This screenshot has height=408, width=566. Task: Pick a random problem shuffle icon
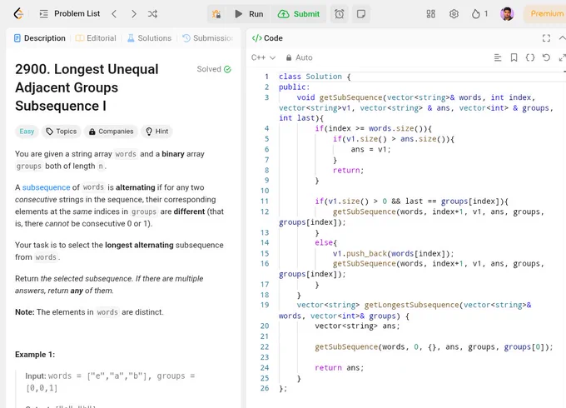[x=152, y=13]
